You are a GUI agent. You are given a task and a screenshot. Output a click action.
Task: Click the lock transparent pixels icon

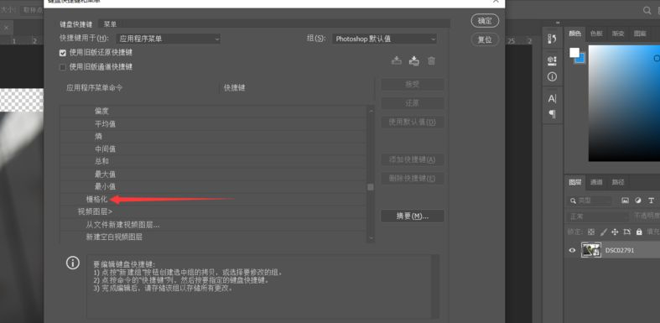pyautogui.click(x=591, y=232)
